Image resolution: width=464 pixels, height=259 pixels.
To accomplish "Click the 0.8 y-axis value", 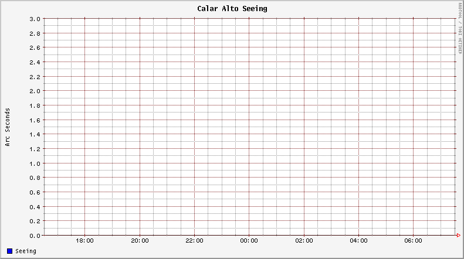I will (x=35, y=178).
